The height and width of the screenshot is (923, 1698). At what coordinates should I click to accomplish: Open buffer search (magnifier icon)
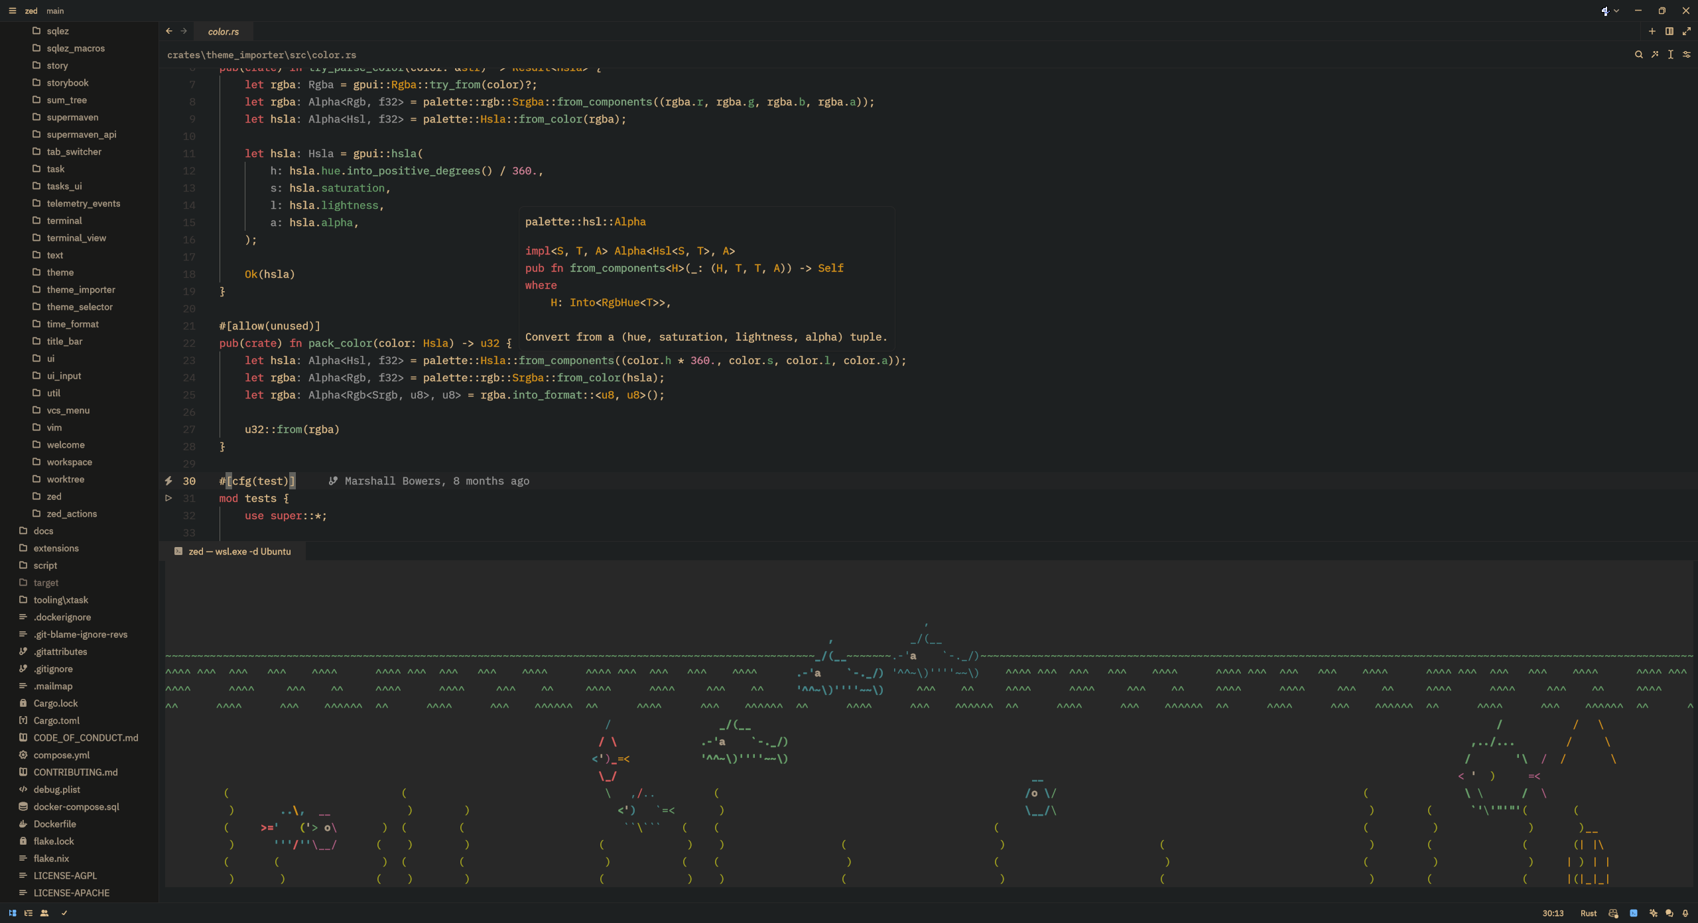pyautogui.click(x=1639, y=54)
